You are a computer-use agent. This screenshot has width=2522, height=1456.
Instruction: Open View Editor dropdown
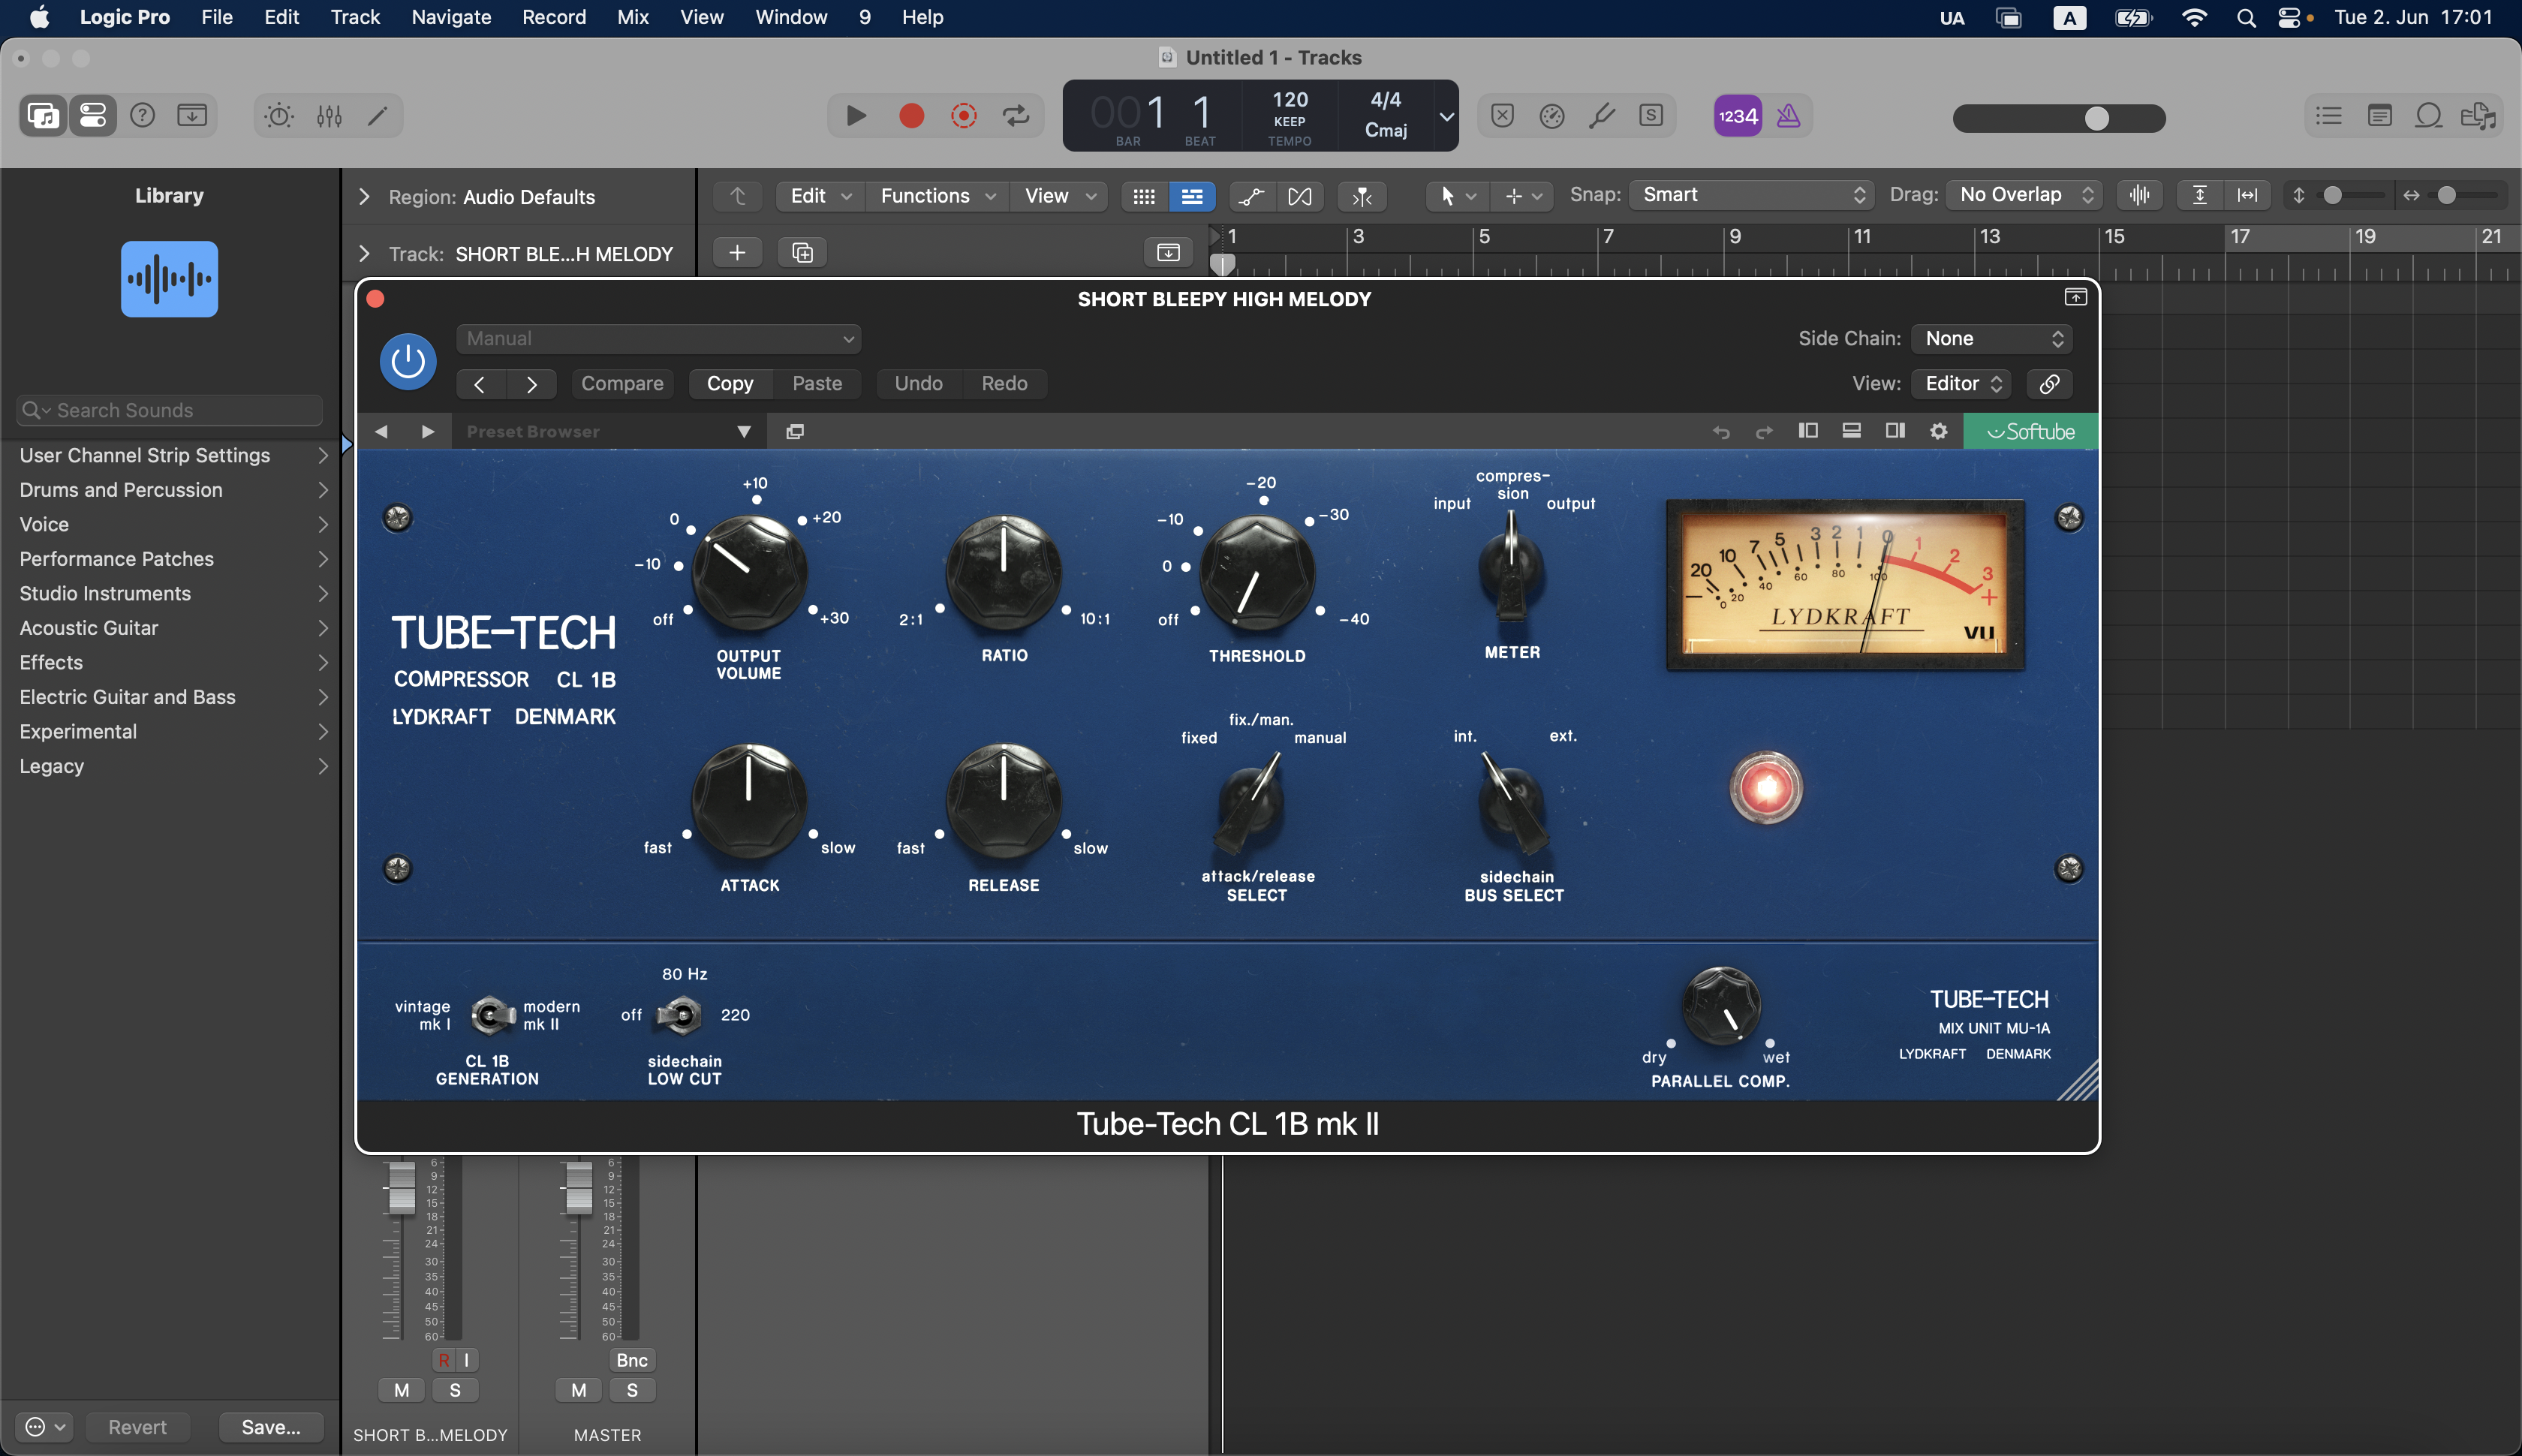tap(1962, 383)
